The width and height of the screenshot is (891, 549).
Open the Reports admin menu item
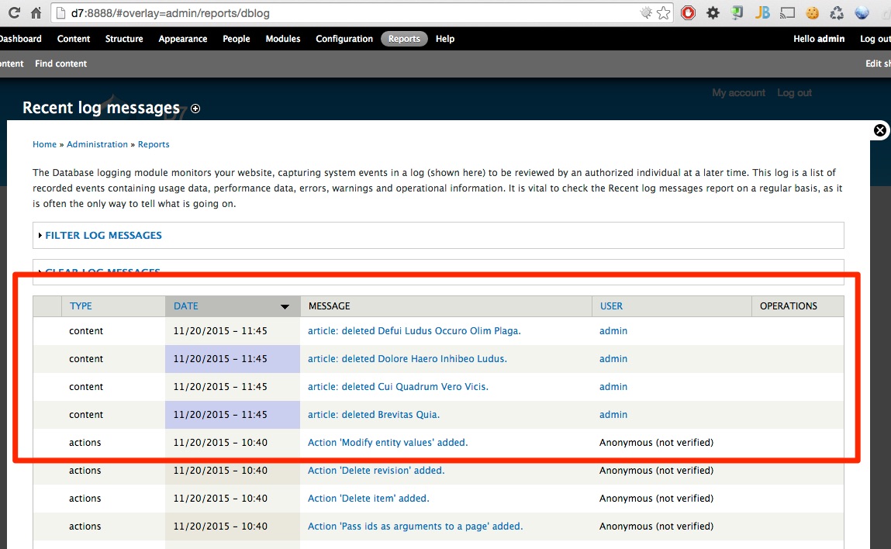(404, 39)
